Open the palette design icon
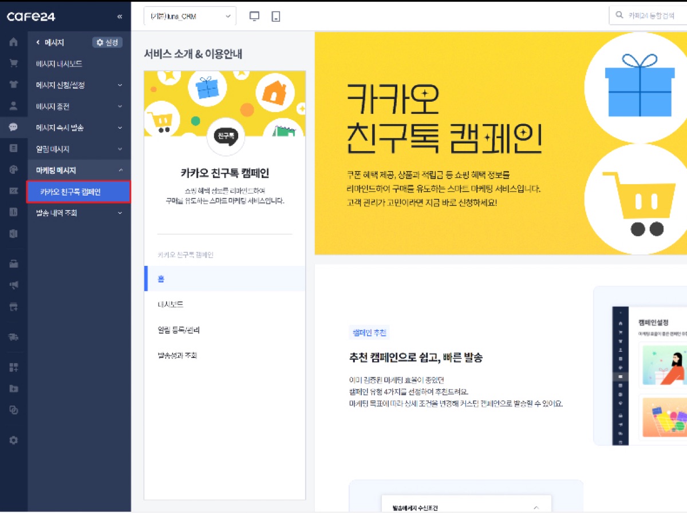The width and height of the screenshot is (687, 513). tap(13, 170)
